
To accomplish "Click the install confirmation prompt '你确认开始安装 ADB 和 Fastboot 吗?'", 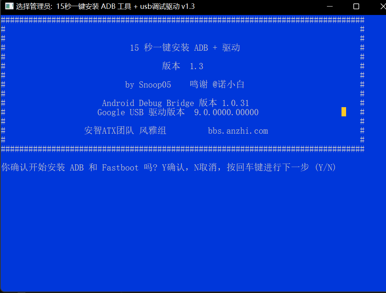I will (x=79, y=167).
